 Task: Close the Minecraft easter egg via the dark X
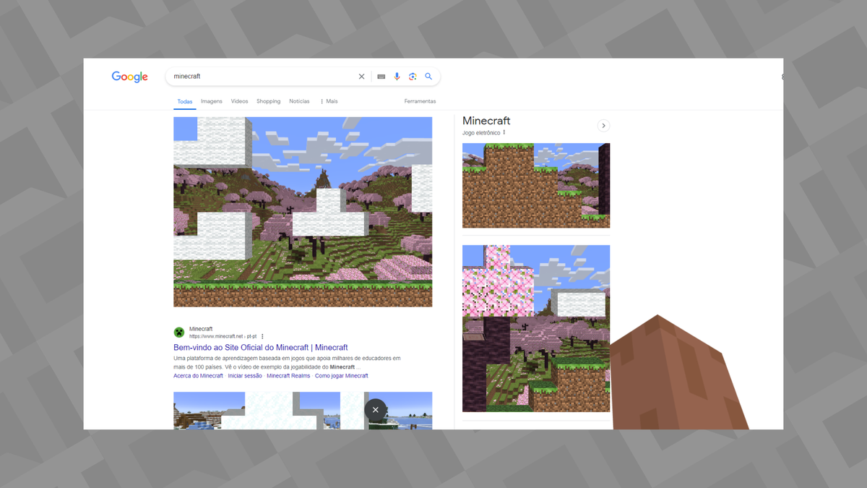point(375,410)
